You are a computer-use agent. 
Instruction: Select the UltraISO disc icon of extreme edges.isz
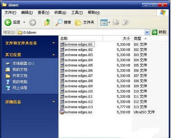click(x=62, y=112)
